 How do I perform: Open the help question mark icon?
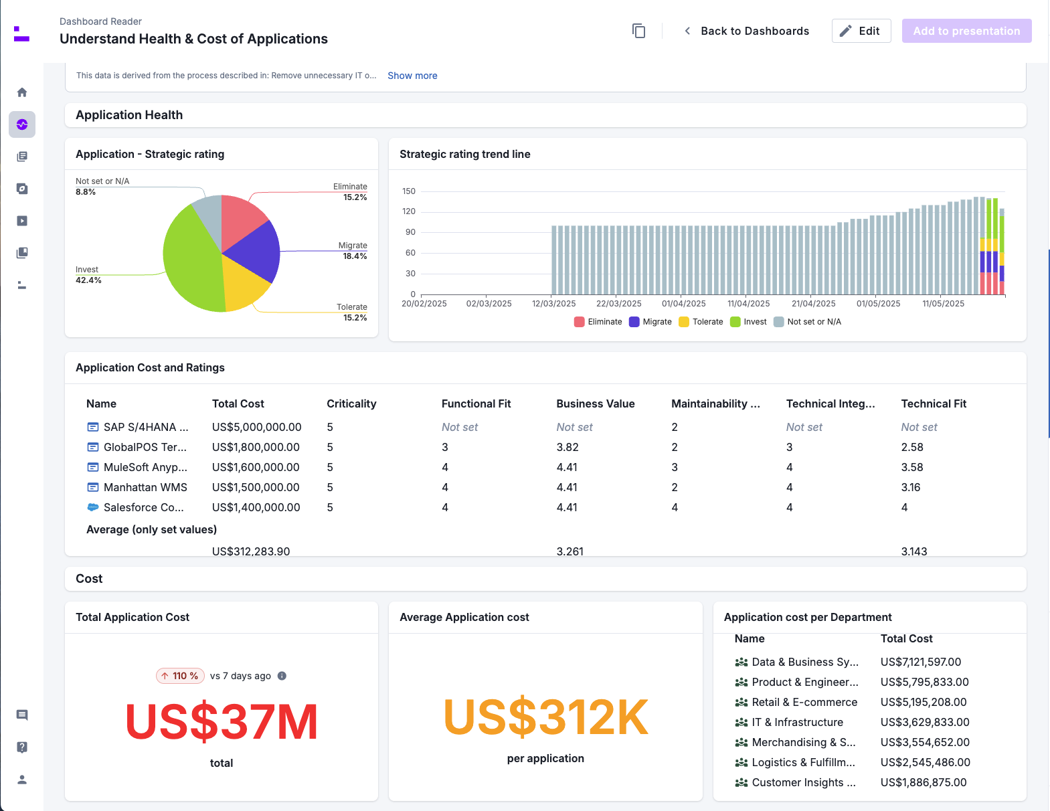tap(22, 747)
